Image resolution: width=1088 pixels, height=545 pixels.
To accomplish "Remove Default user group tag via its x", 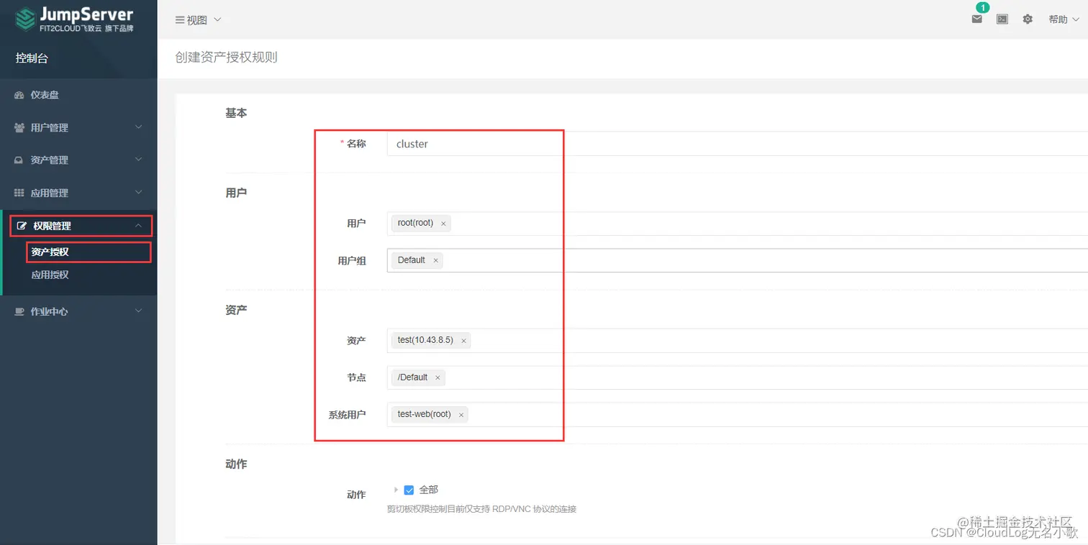I will 435,260.
